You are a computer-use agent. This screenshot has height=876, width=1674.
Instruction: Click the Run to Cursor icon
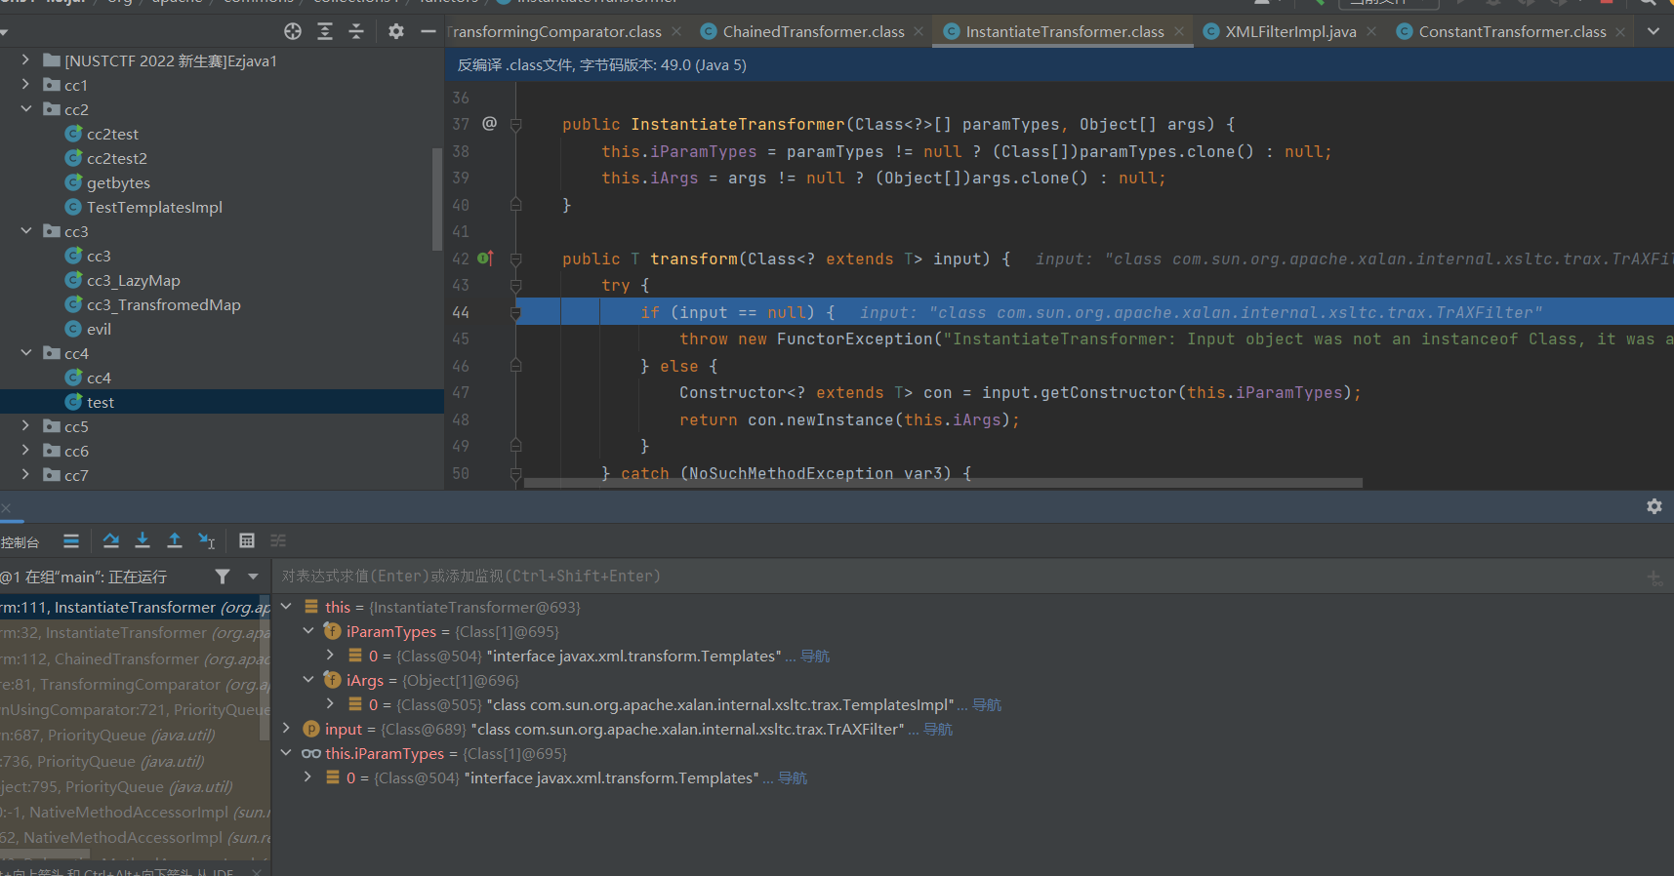coord(207,540)
